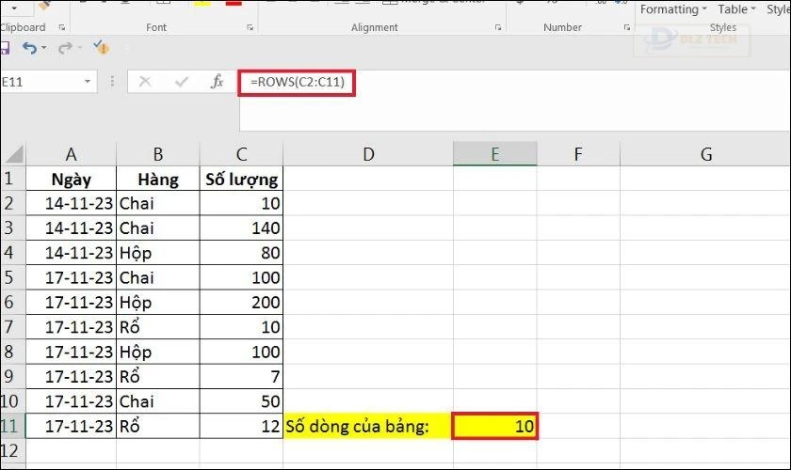Screen dimensions: 791x470
Task: Click the date 14-11-23 in row 2
Action: [72, 204]
